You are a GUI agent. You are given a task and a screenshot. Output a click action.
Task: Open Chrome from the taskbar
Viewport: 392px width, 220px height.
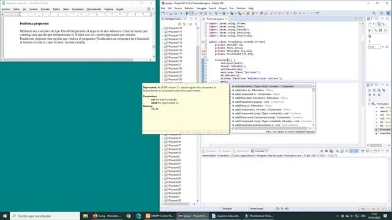click(129, 216)
